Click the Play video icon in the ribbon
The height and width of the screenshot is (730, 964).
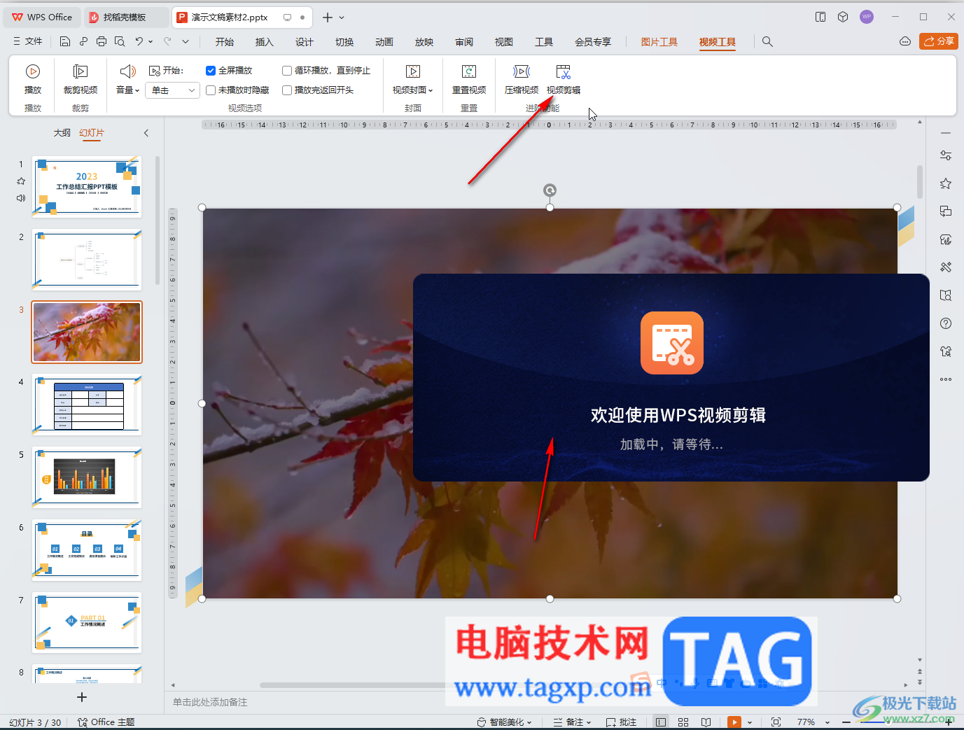pyautogui.click(x=33, y=71)
